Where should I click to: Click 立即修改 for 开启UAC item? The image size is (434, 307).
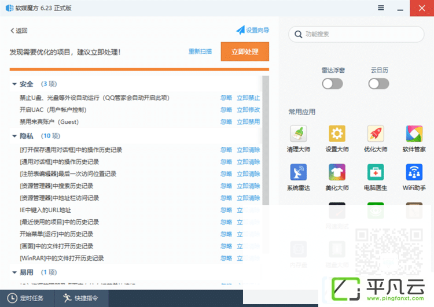tap(248, 110)
